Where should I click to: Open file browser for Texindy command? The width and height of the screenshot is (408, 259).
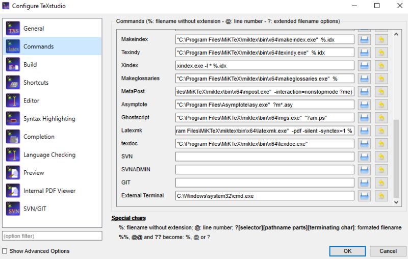(x=364, y=53)
